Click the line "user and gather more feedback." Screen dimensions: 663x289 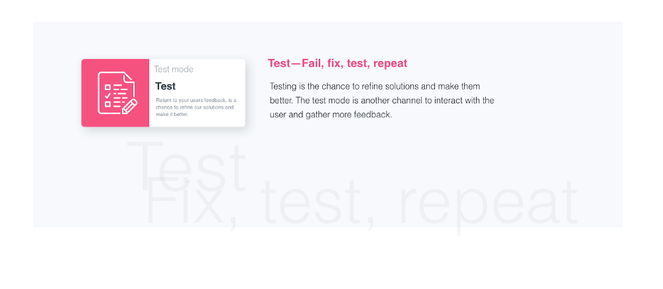point(331,115)
